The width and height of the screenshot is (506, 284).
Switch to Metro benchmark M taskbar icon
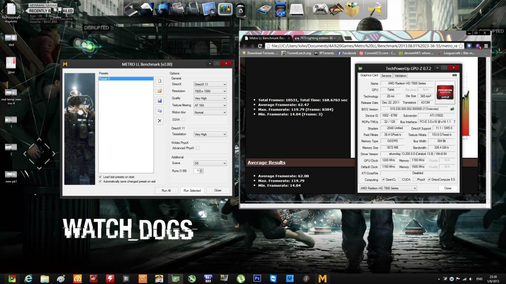point(323,279)
